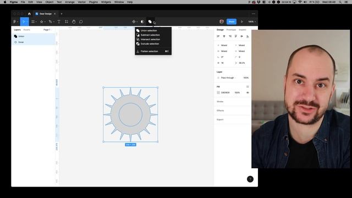This screenshot has width=352, height=198.
Task: Select the Pen tool
Action: (x=50, y=22)
